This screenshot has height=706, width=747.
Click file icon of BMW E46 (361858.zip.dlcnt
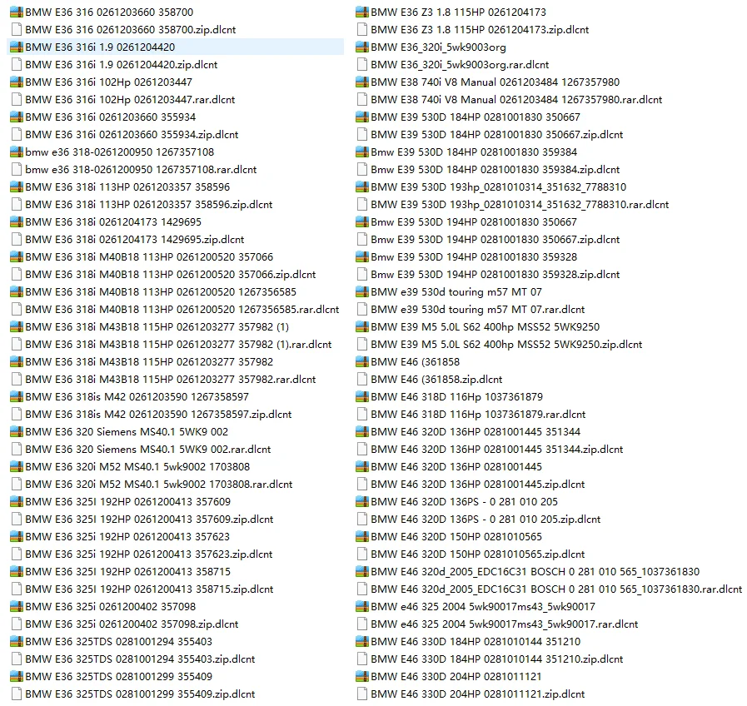362,379
